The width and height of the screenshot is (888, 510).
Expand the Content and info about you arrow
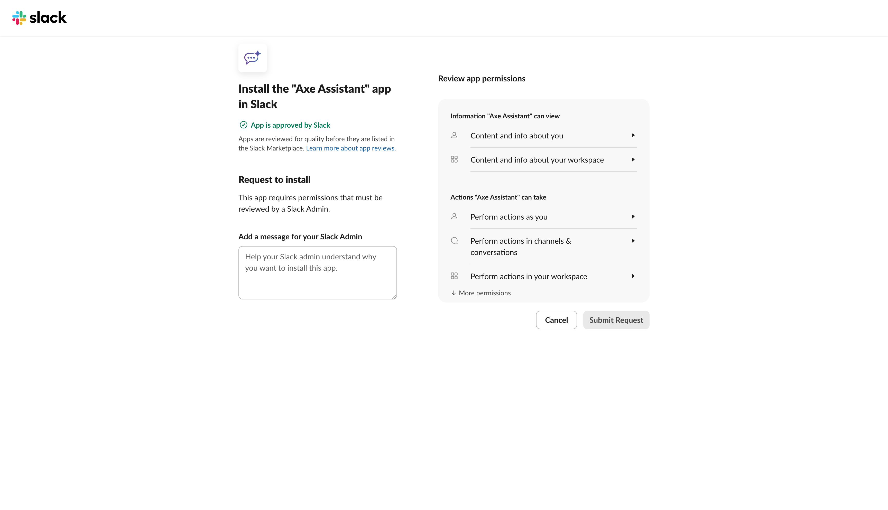pos(633,136)
